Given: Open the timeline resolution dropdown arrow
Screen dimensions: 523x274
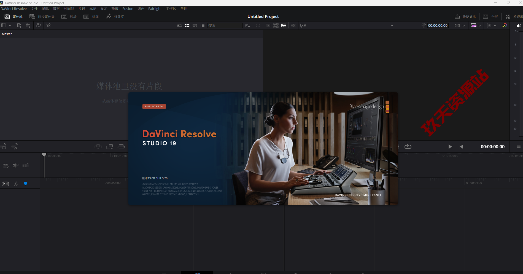Looking at the screenshot, I should click(463, 26).
